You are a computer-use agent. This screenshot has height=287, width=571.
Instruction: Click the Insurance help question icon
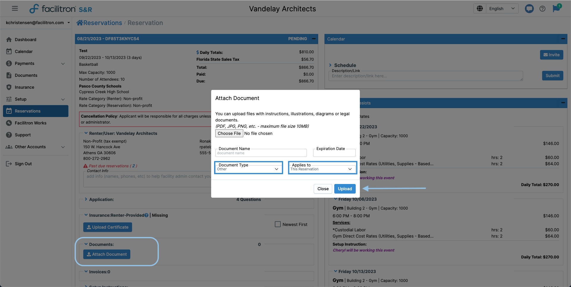coord(146,215)
